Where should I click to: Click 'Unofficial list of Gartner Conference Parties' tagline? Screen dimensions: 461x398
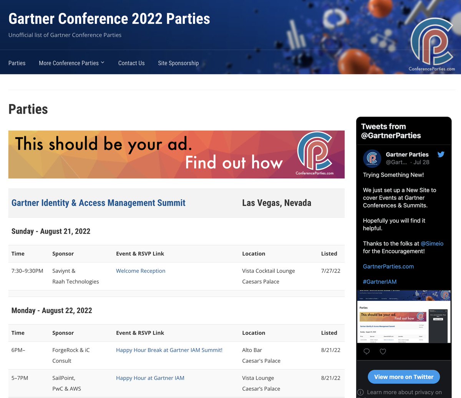pos(65,35)
